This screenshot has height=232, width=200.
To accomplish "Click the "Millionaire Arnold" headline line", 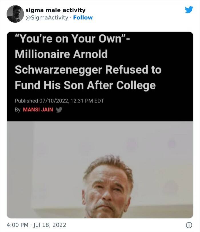I will [61, 54].
